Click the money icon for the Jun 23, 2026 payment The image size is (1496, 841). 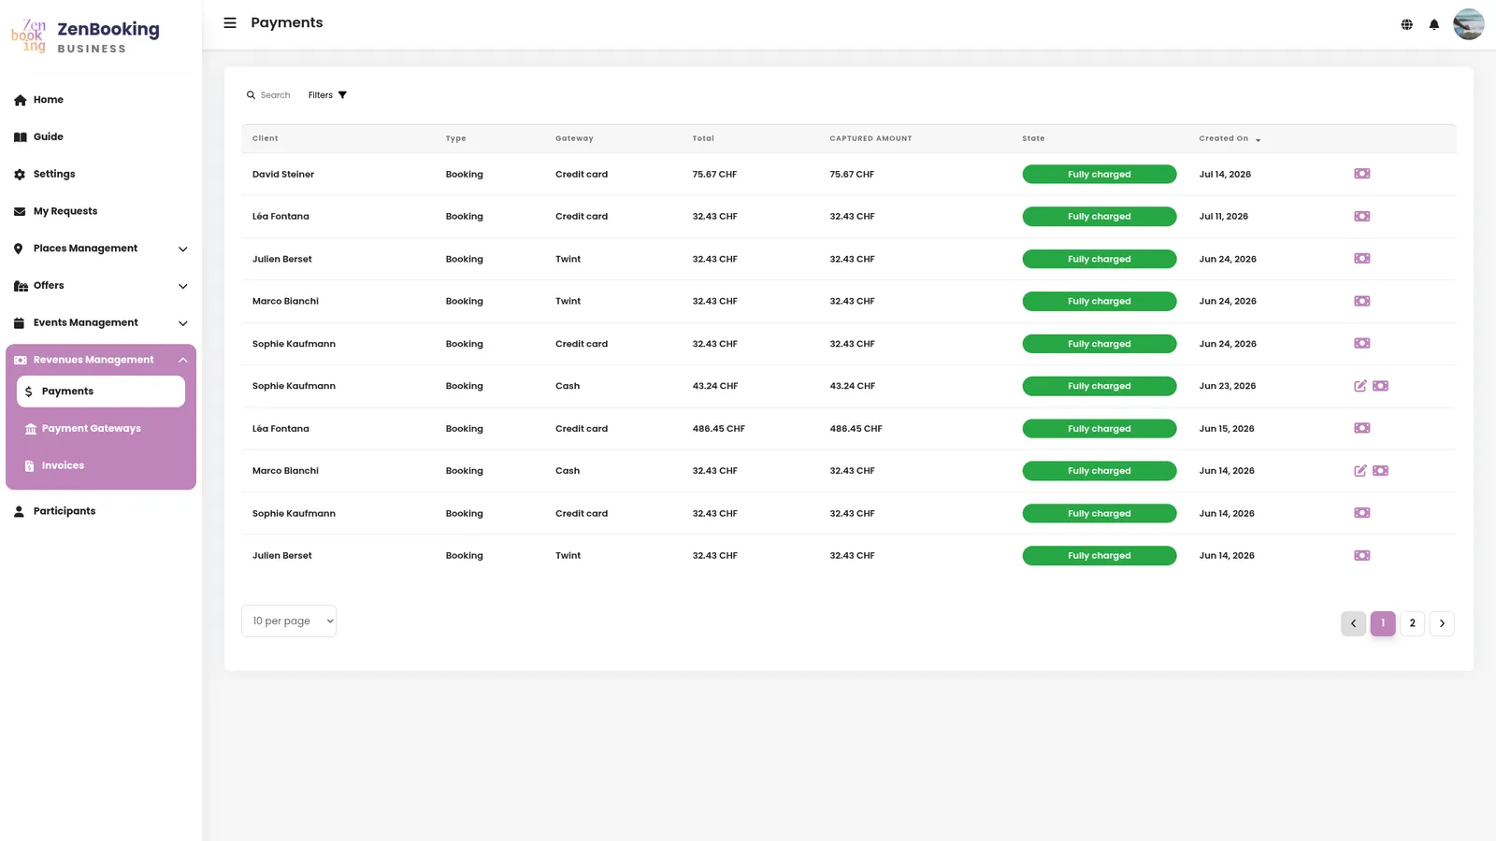click(1380, 386)
